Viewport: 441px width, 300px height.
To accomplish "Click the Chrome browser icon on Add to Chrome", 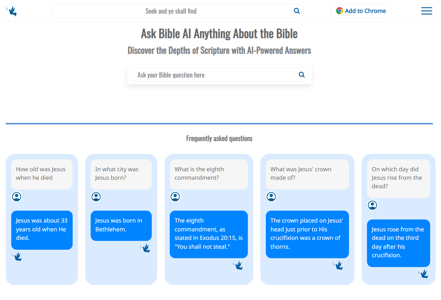I will (339, 11).
